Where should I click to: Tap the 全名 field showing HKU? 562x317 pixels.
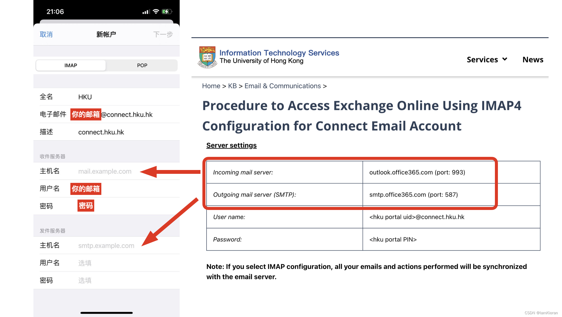(85, 97)
